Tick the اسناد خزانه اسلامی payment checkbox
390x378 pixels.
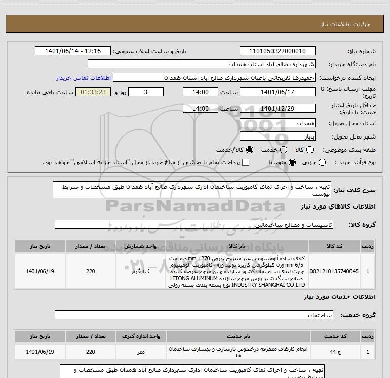pos(246,162)
